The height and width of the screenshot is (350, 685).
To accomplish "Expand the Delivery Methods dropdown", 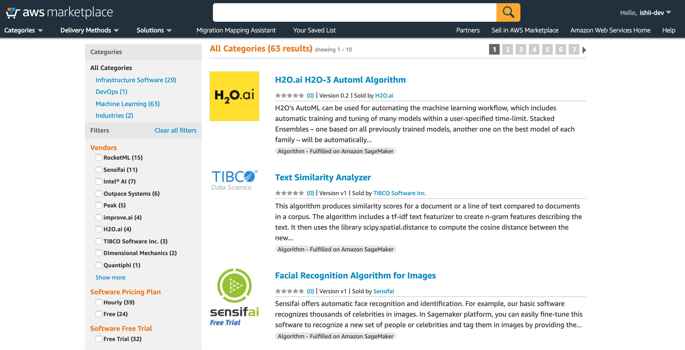I will point(90,30).
